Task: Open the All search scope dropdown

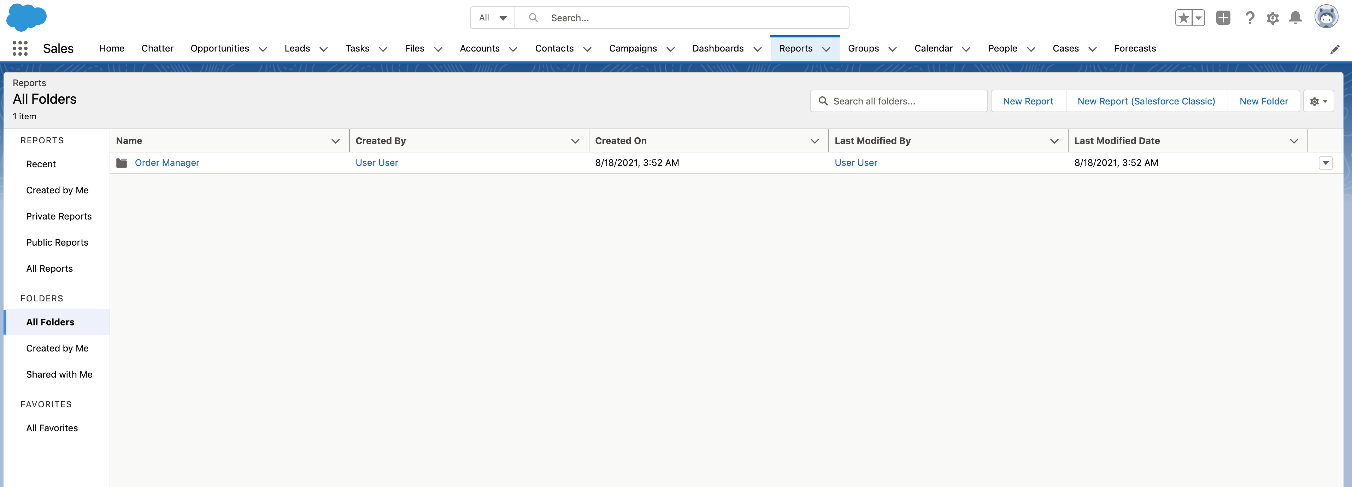Action: 492,18
